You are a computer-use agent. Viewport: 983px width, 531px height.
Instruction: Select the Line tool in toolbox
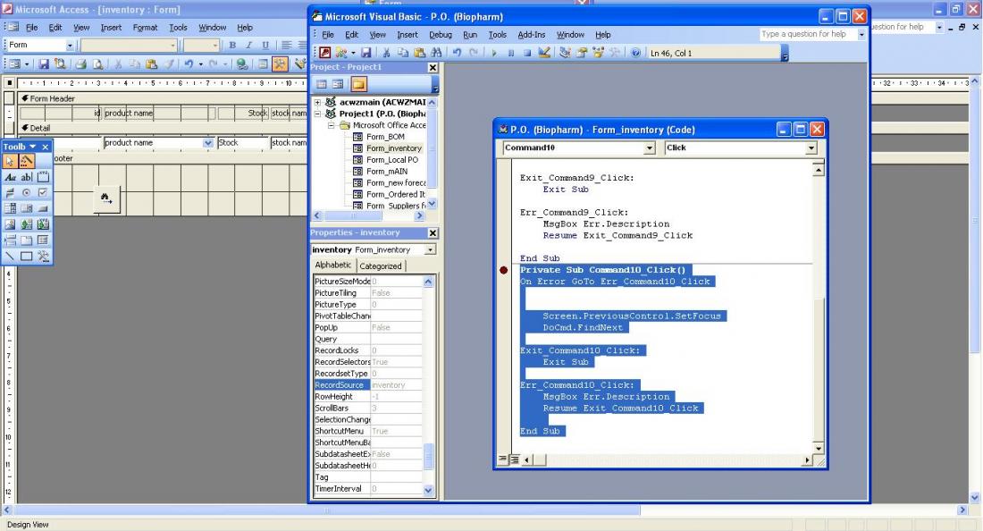point(11,256)
